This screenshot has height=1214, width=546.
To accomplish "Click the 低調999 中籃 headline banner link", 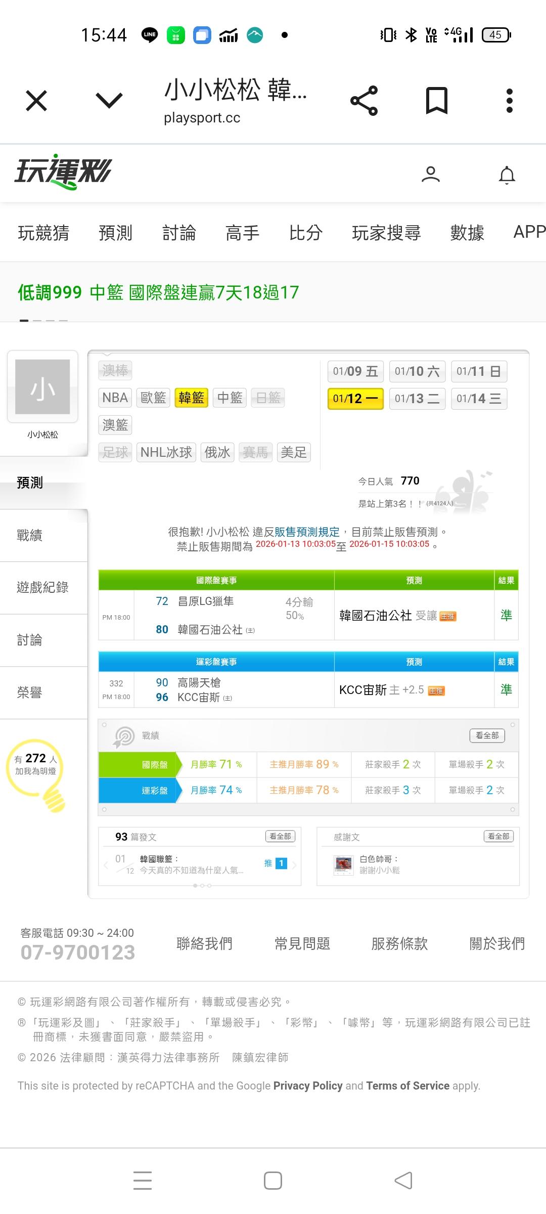I will [x=158, y=292].
